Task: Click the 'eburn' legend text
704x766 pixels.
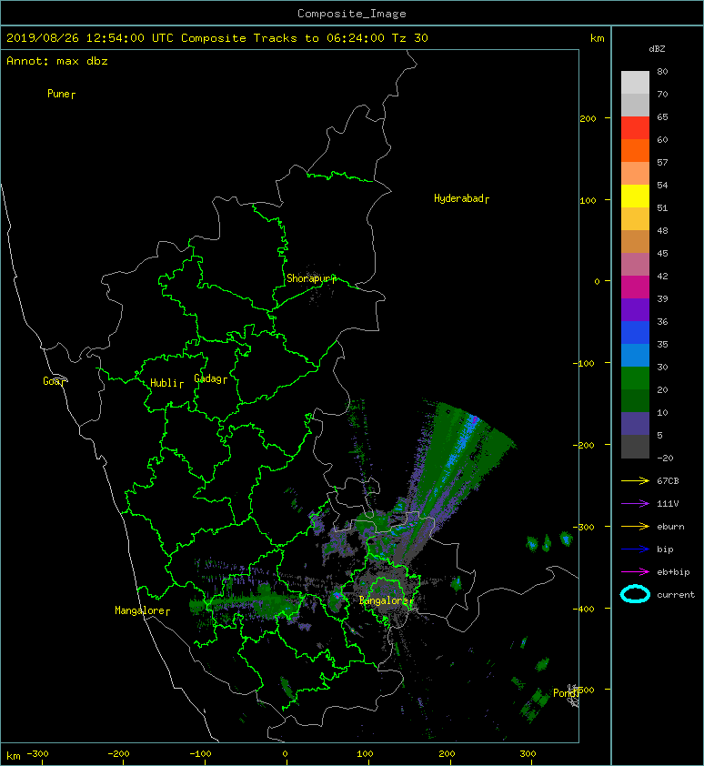Action: point(670,527)
